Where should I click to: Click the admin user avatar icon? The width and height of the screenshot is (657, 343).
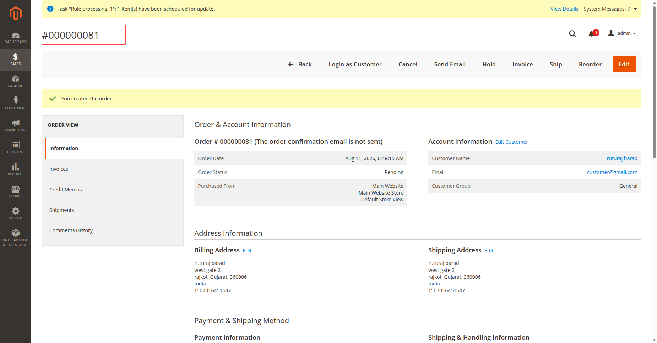click(611, 33)
